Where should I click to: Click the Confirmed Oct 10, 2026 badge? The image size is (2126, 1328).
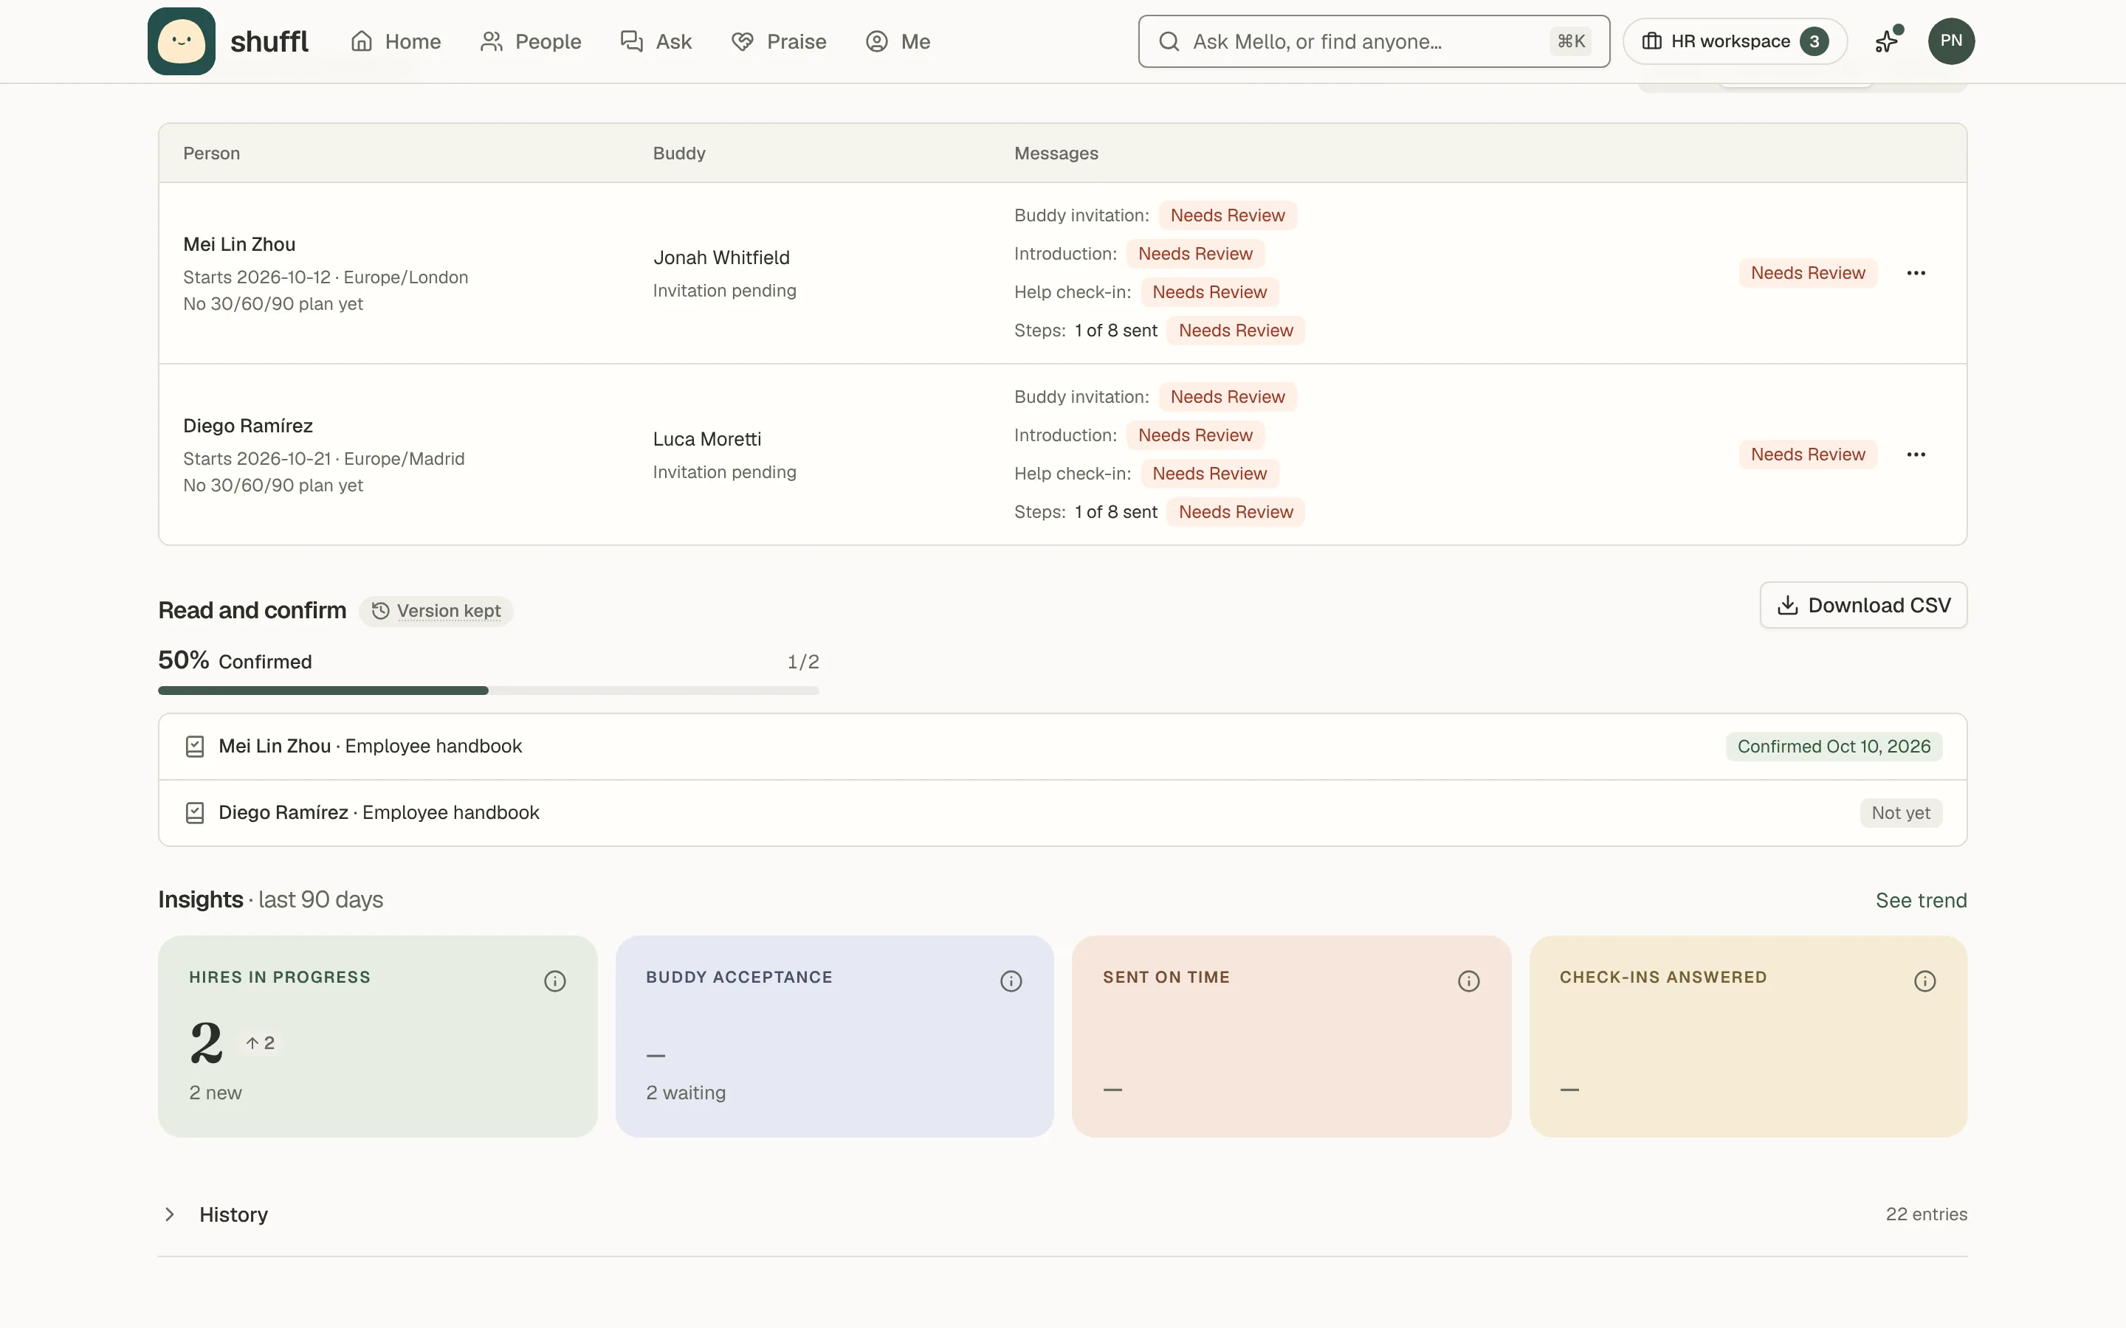click(x=1834, y=747)
